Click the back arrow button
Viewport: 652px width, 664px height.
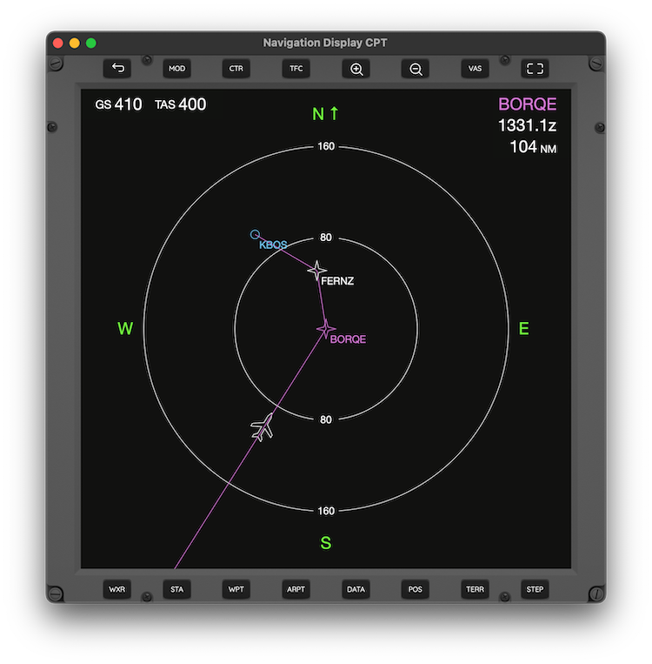tap(117, 69)
